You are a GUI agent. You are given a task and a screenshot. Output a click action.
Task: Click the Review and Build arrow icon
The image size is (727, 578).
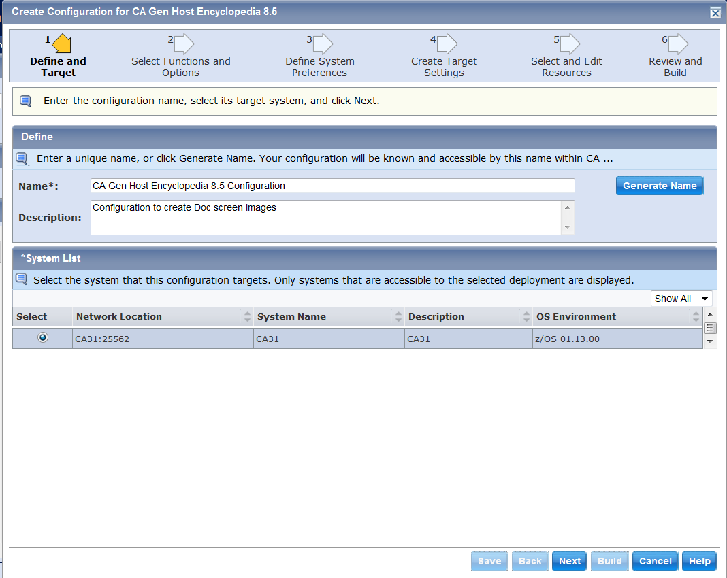point(678,44)
